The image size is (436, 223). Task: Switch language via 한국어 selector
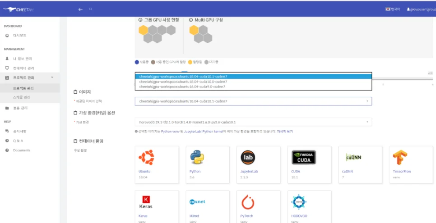coord(393,9)
